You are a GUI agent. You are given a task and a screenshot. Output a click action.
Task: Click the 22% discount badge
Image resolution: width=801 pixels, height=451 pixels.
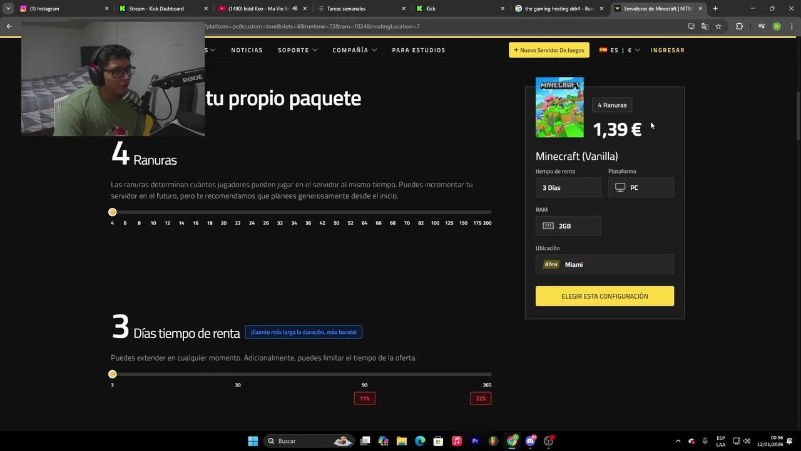[x=481, y=398]
